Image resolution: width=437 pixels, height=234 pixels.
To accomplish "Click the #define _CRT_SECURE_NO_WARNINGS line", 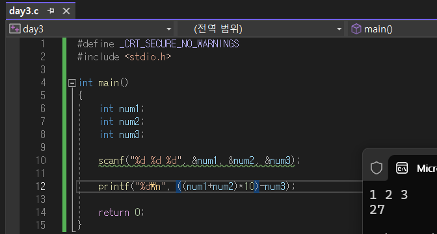I will point(158,44).
